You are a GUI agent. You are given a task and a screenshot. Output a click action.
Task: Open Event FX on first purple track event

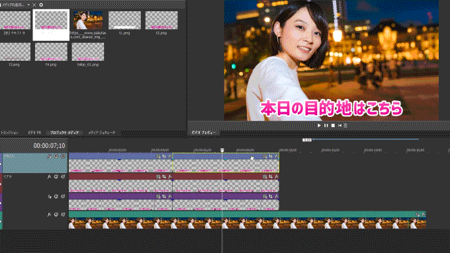170,196
